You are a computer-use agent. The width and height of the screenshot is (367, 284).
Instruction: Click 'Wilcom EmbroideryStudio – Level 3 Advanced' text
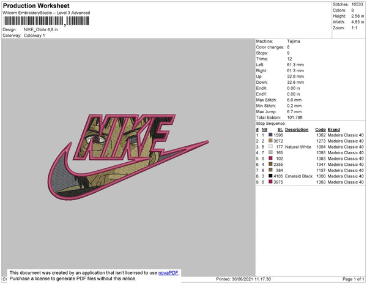click(x=46, y=13)
